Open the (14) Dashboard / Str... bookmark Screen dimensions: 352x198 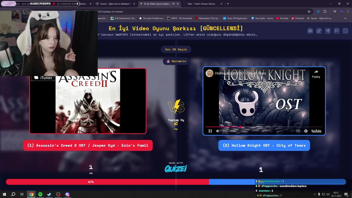tap(123, 18)
